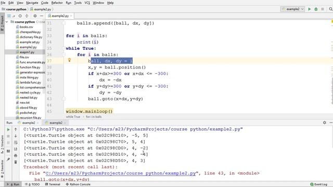Viewport: 333px width, 187px height.
Task: Open the Refactor menu
Action: [57, 3]
